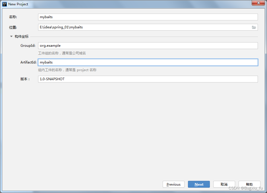Click the folder browse icon in location field

(x=254, y=27)
